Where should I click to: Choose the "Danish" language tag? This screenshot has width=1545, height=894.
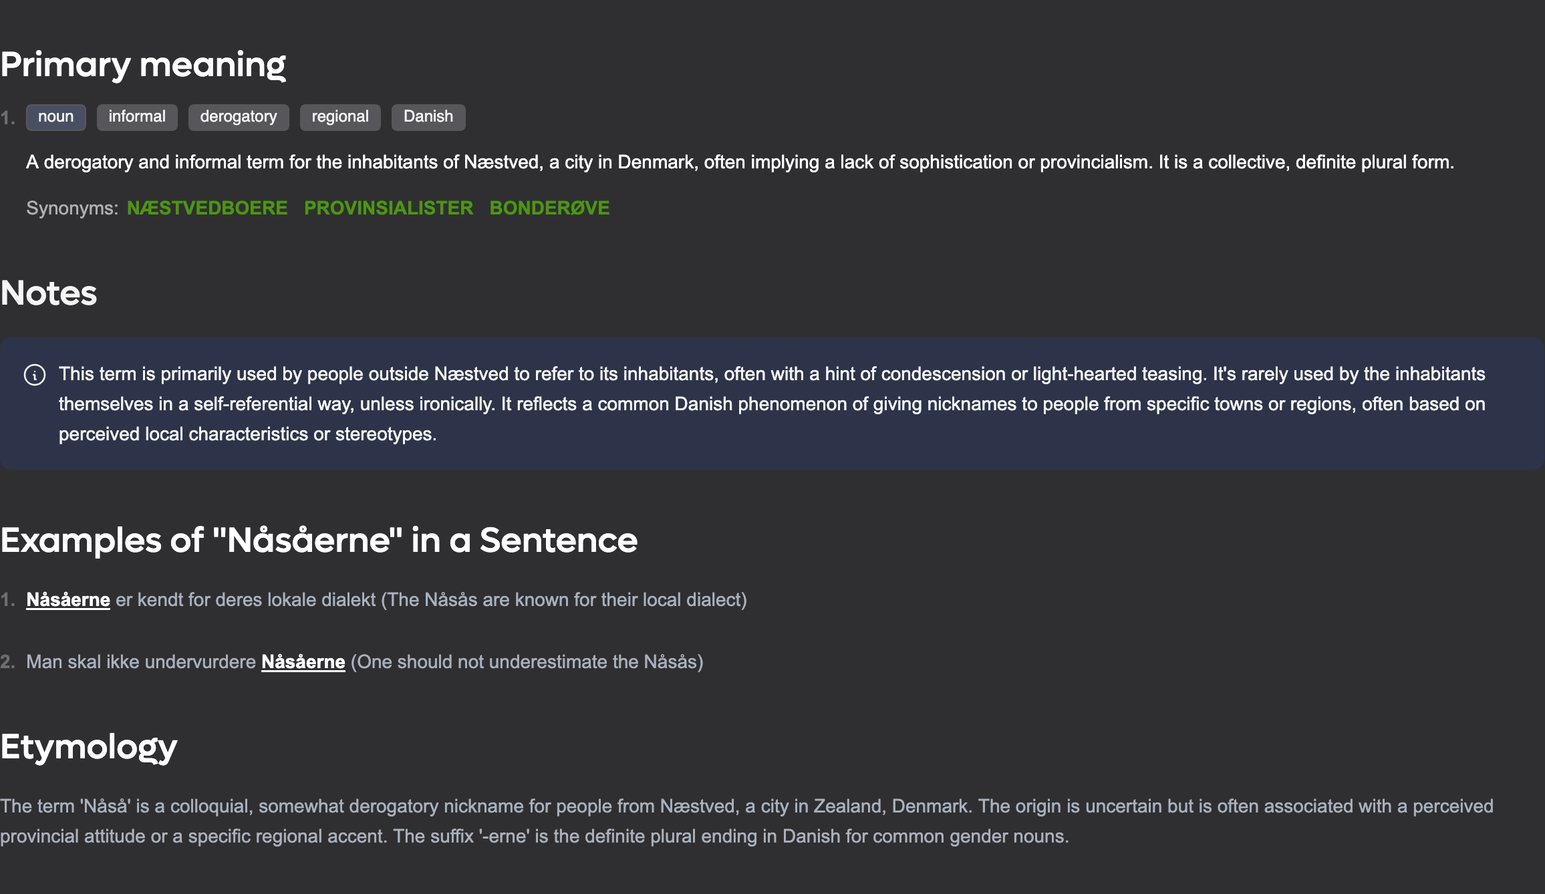(x=428, y=117)
